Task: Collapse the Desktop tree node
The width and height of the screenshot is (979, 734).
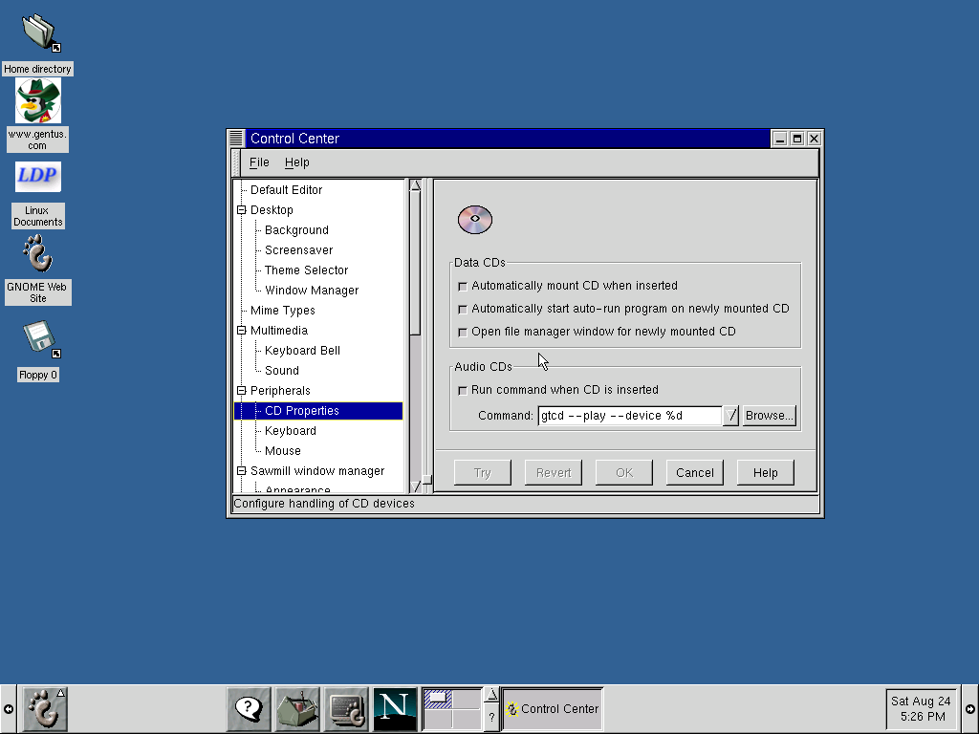Action: pyautogui.click(x=242, y=210)
